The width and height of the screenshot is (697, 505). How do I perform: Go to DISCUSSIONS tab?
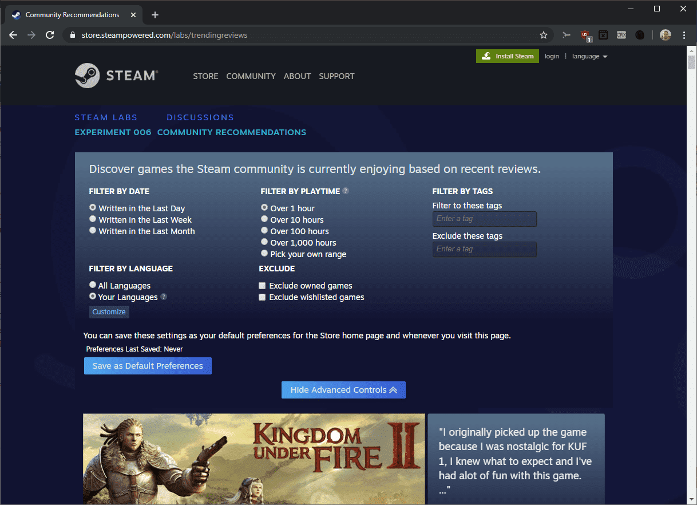[x=200, y=117]
